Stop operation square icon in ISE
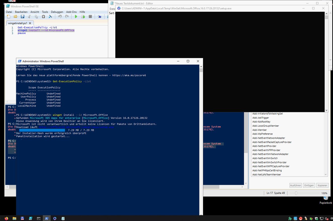The width and height of the screenshot is (333, 221). (90, 17)
